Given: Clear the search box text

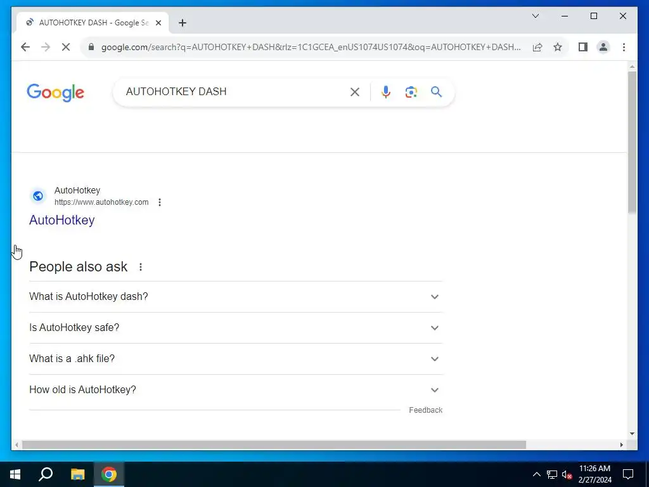Looking at the screenshot, I should pyautogui.click(x=355, y=92).
